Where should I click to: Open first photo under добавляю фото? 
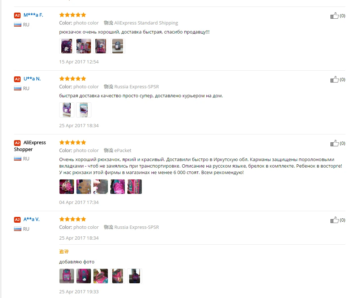(x=66, y=276)
